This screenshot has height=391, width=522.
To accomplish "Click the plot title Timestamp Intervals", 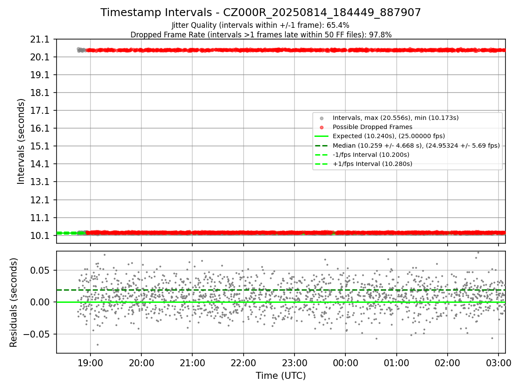I will (261, 13).
